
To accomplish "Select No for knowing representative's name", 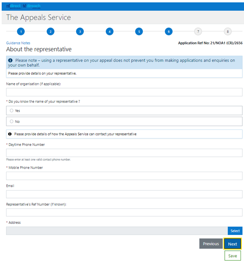I will (12, 121).
